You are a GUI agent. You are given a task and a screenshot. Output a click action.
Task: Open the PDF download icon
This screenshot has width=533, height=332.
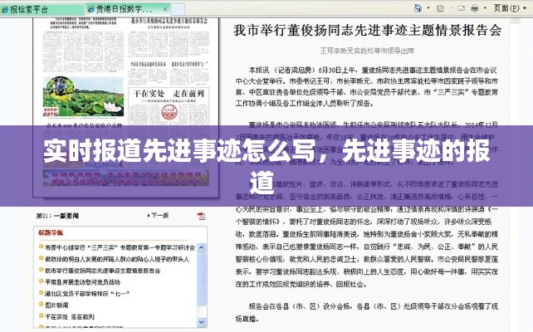click(x=202, y=217)
